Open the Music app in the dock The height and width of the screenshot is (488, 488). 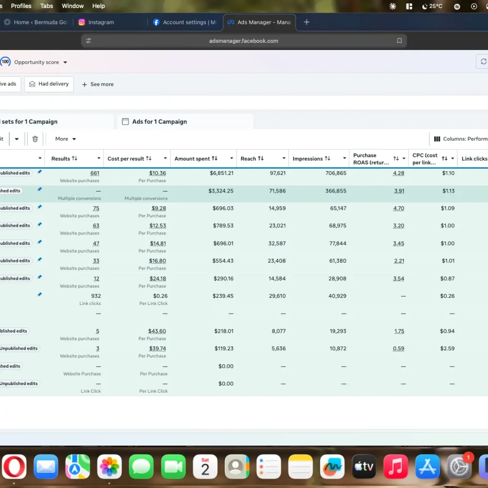[396, 467]
